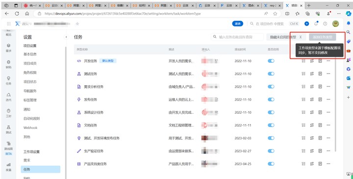Go to 需求 in the left navigation rail

tap(8, 48)
